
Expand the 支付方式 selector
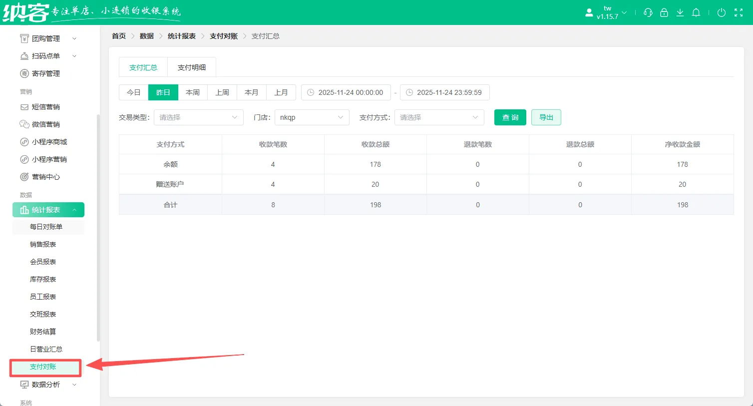click(x=438, y=117)
